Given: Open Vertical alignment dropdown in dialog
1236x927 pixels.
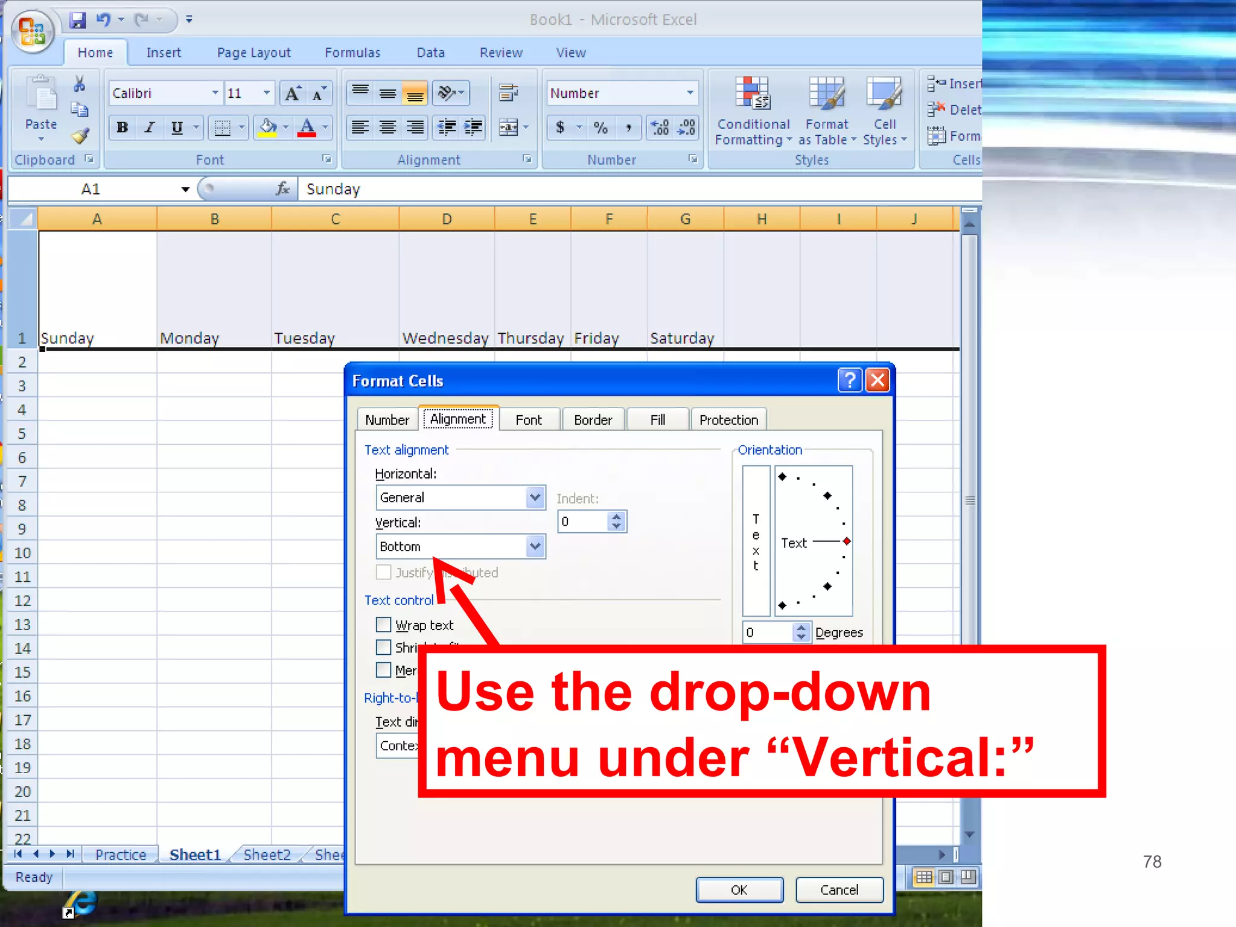Looking at the screenshot, I should click(535, 546).
